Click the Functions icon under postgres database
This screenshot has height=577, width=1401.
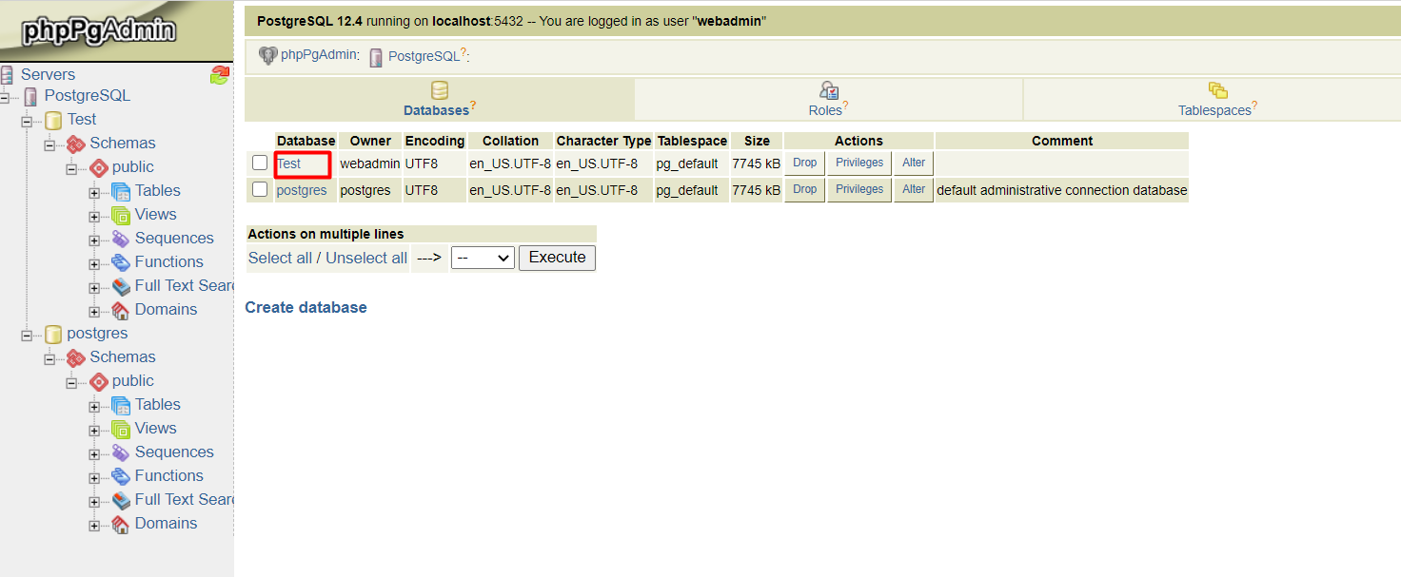pyautogui.click(x=121, y=476)
